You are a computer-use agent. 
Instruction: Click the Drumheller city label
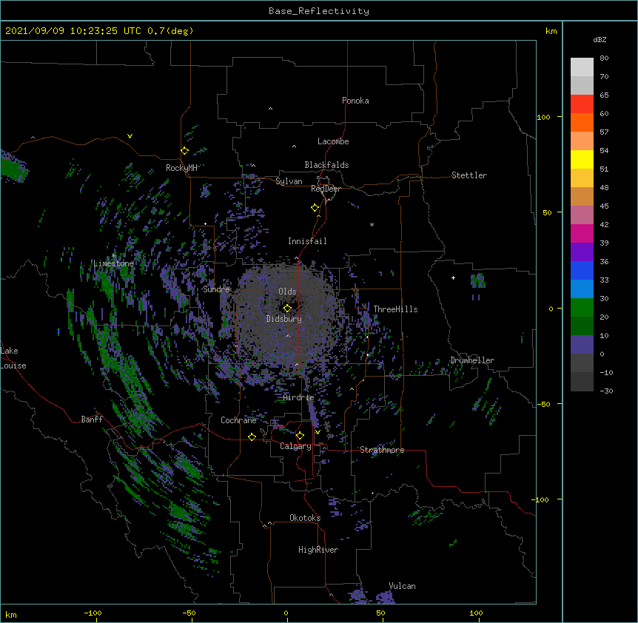pos(472,360)
